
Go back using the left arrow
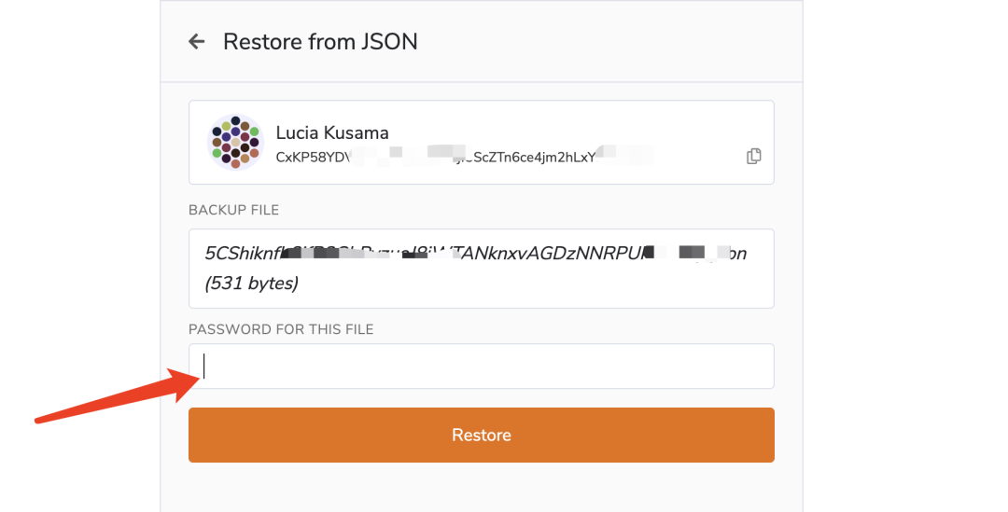[x=196, y=42]
